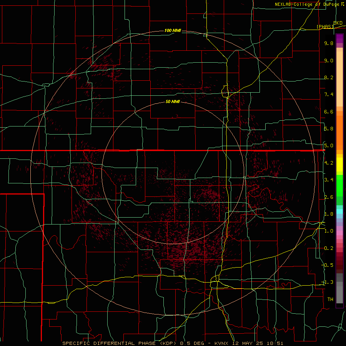The image size is (346, 346).
Task: Click the 8.2 scale value
Action: pyautogui.click(x=329, y=77)
